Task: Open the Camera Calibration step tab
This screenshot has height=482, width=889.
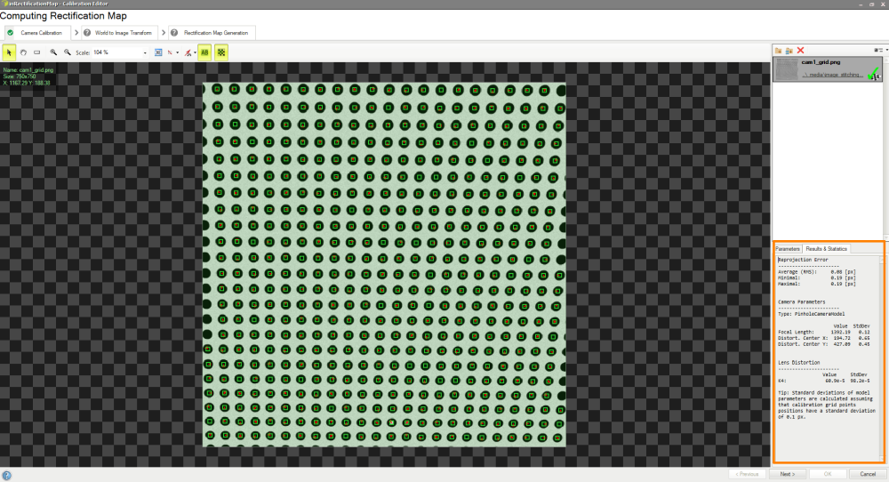Action: coord(37,33)
